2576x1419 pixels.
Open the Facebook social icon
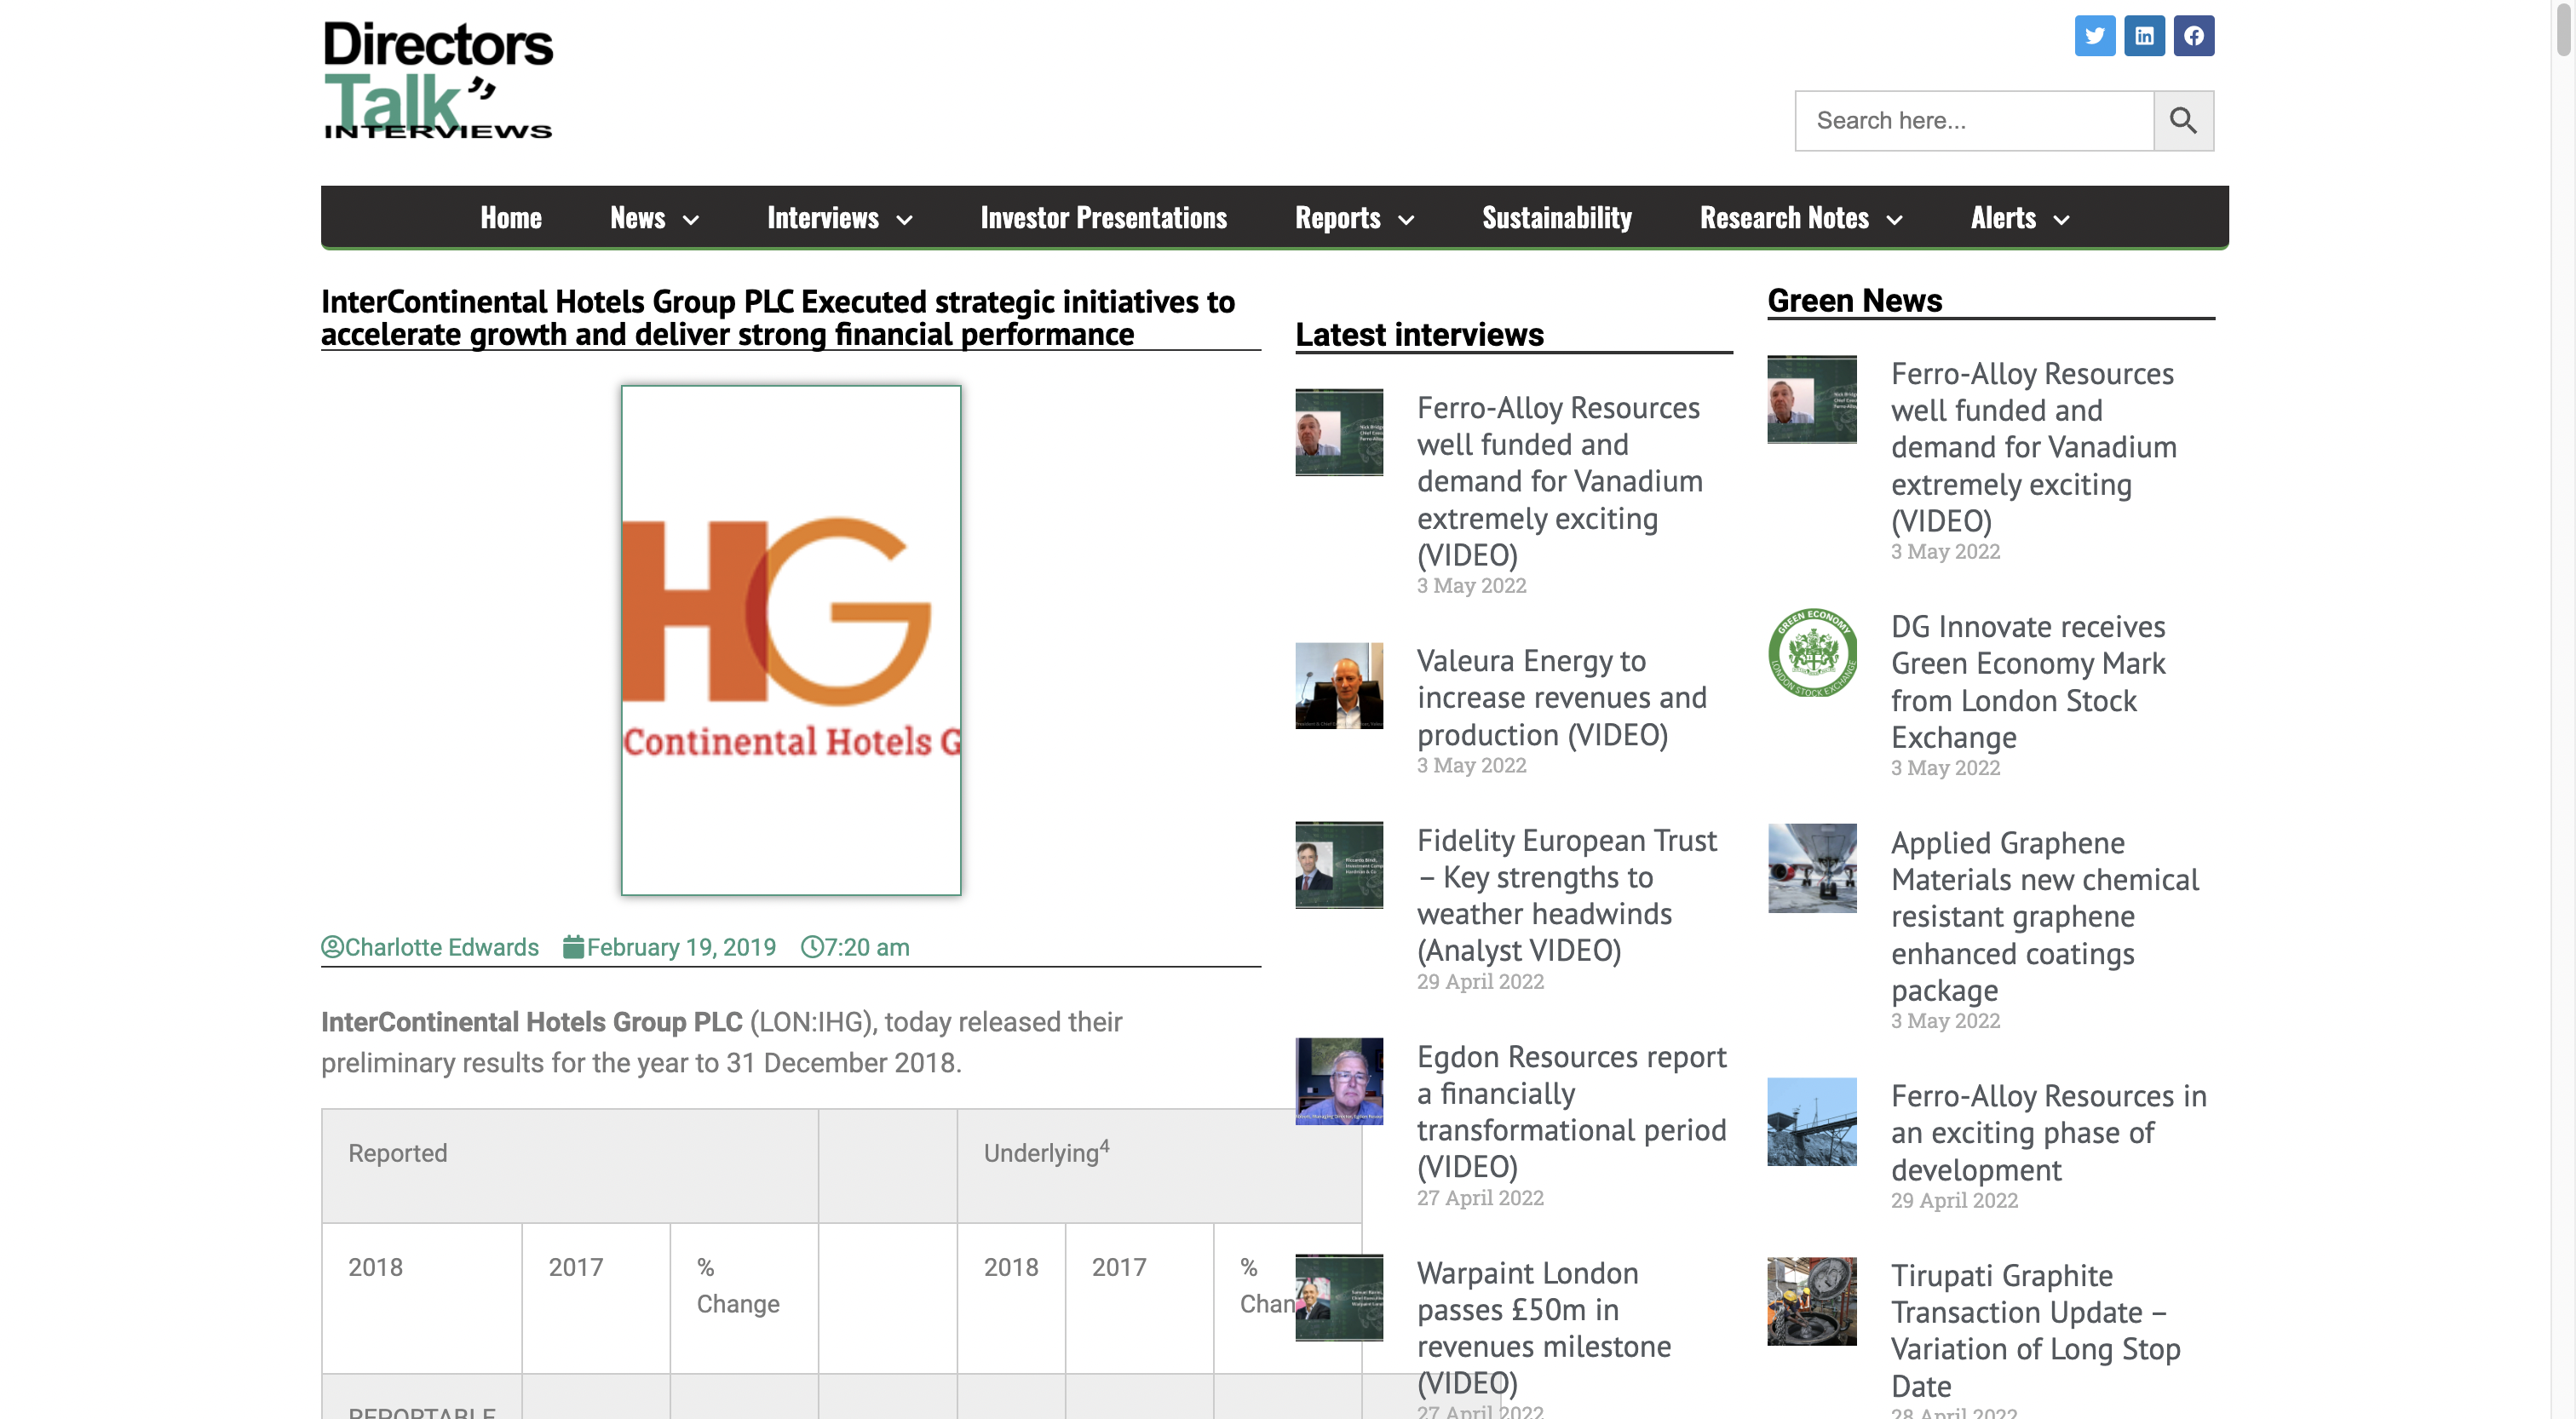(x=2193, y=36)
